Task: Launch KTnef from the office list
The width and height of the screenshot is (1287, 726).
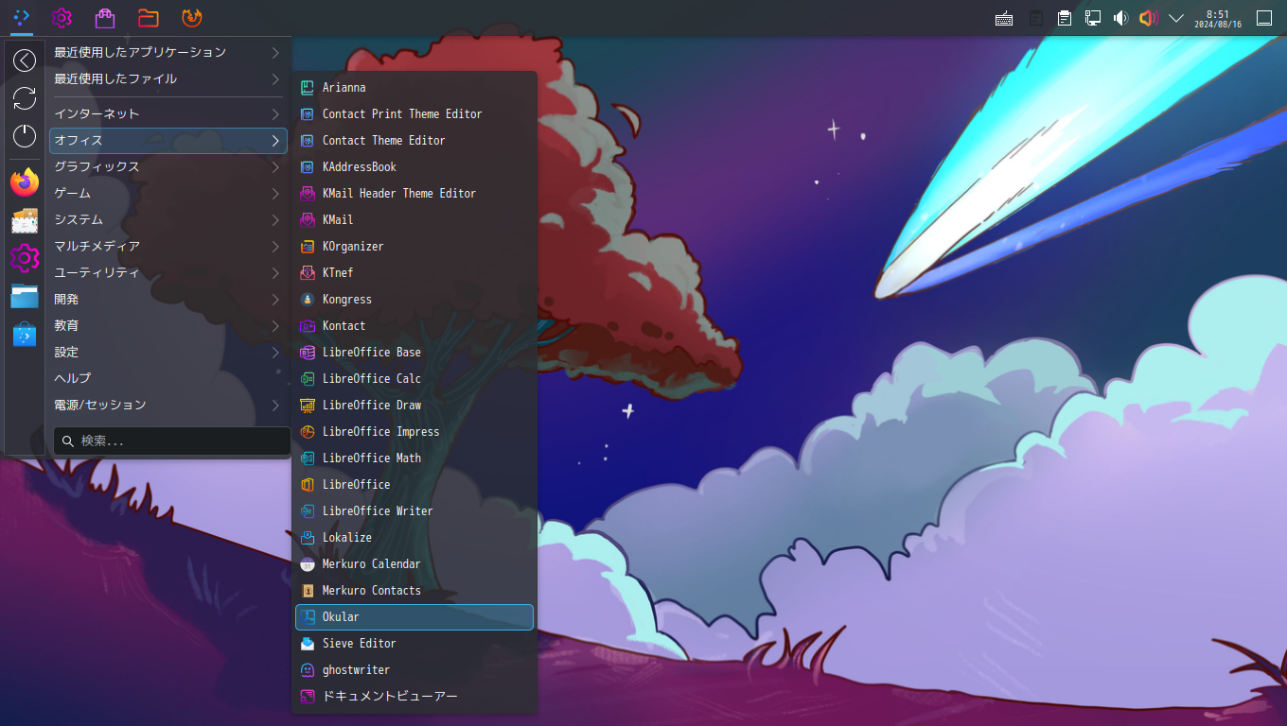Action: pos(414,273)
